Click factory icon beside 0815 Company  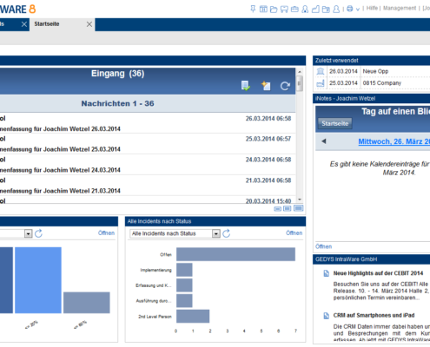click(x=321, y=83)
